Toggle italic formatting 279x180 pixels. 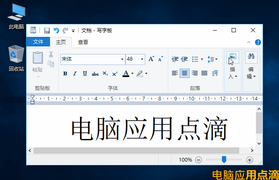[75, 74]
